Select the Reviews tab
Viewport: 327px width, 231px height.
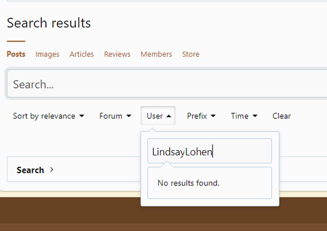117,54
